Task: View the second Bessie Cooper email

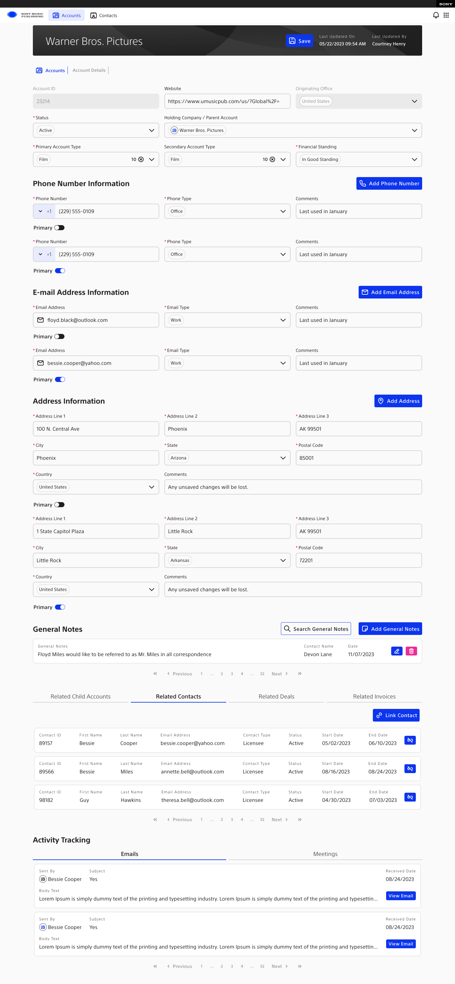Action: 400,944
